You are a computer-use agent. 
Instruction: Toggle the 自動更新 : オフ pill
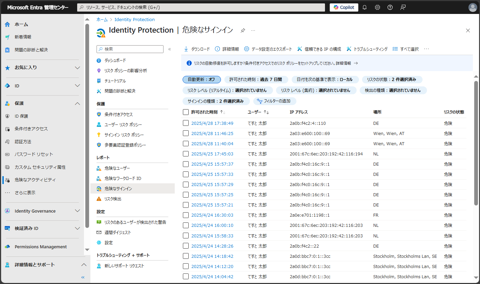click(202, 80)
